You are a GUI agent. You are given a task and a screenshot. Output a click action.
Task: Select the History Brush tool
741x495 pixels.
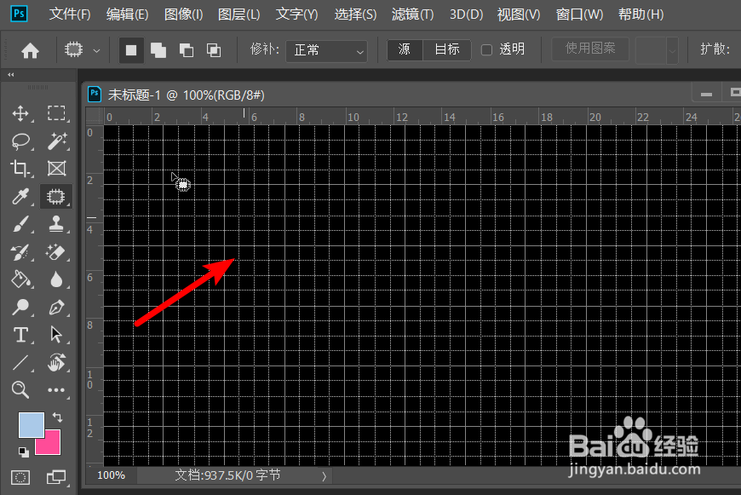click(x=20, y=252)
